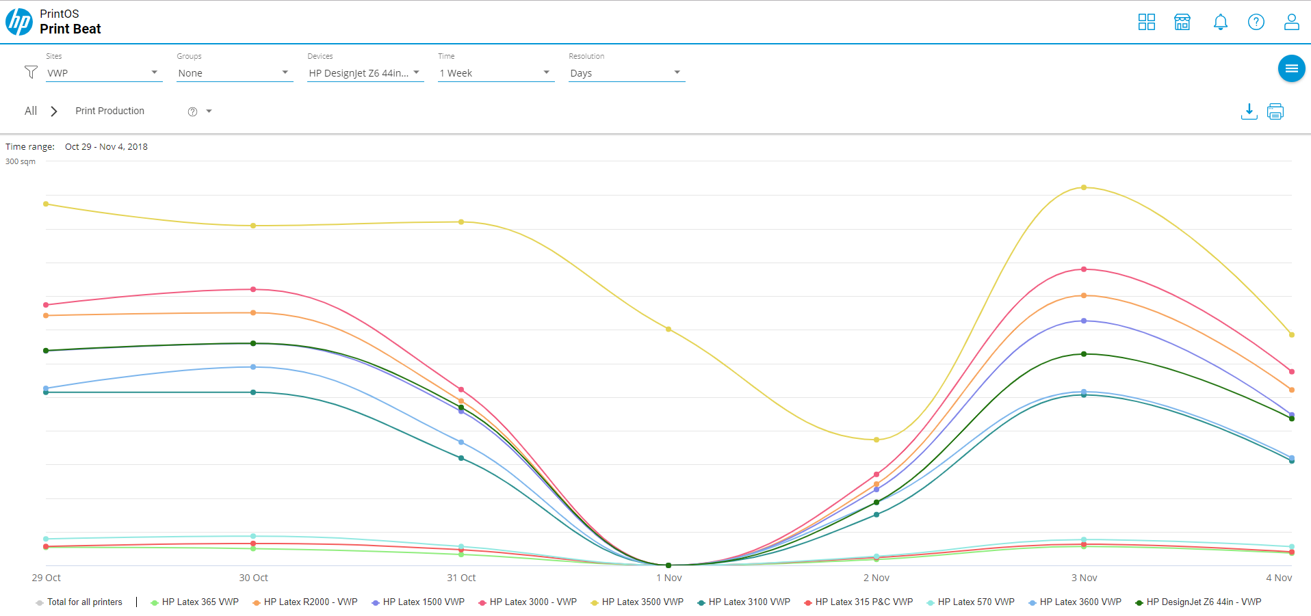1311x616 pixels.
Task: Toggle HP DesignJet Z6 44in - VWP legend series
Action: pyautogui.click(x=1199, y=602)
